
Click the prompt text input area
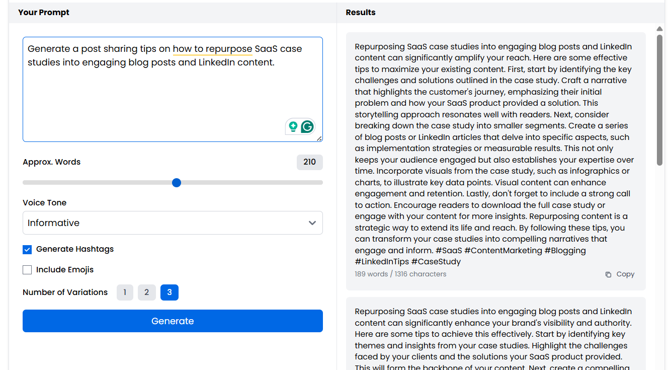(x=173, y=89)
